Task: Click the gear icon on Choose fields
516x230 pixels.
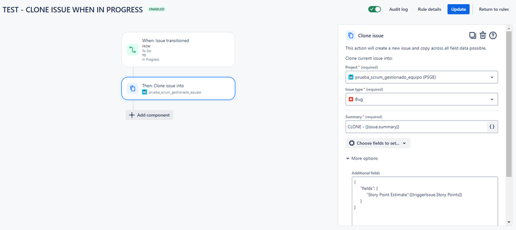Action: [352, 143]
